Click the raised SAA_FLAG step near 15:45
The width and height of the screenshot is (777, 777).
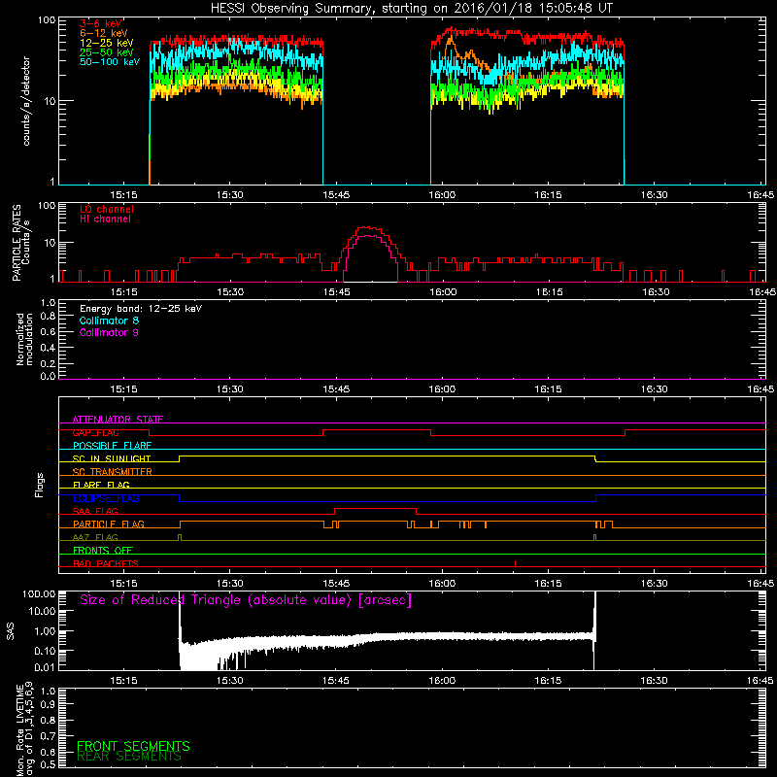375,508
